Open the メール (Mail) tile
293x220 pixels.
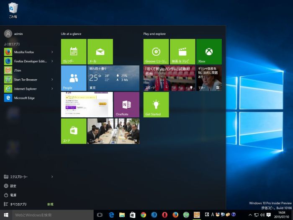[x=100, y=52]
